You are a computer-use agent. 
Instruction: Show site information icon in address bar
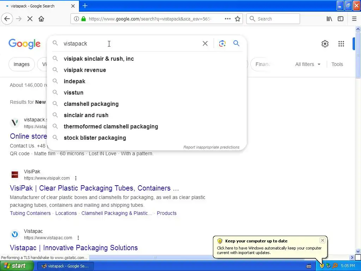77,19
